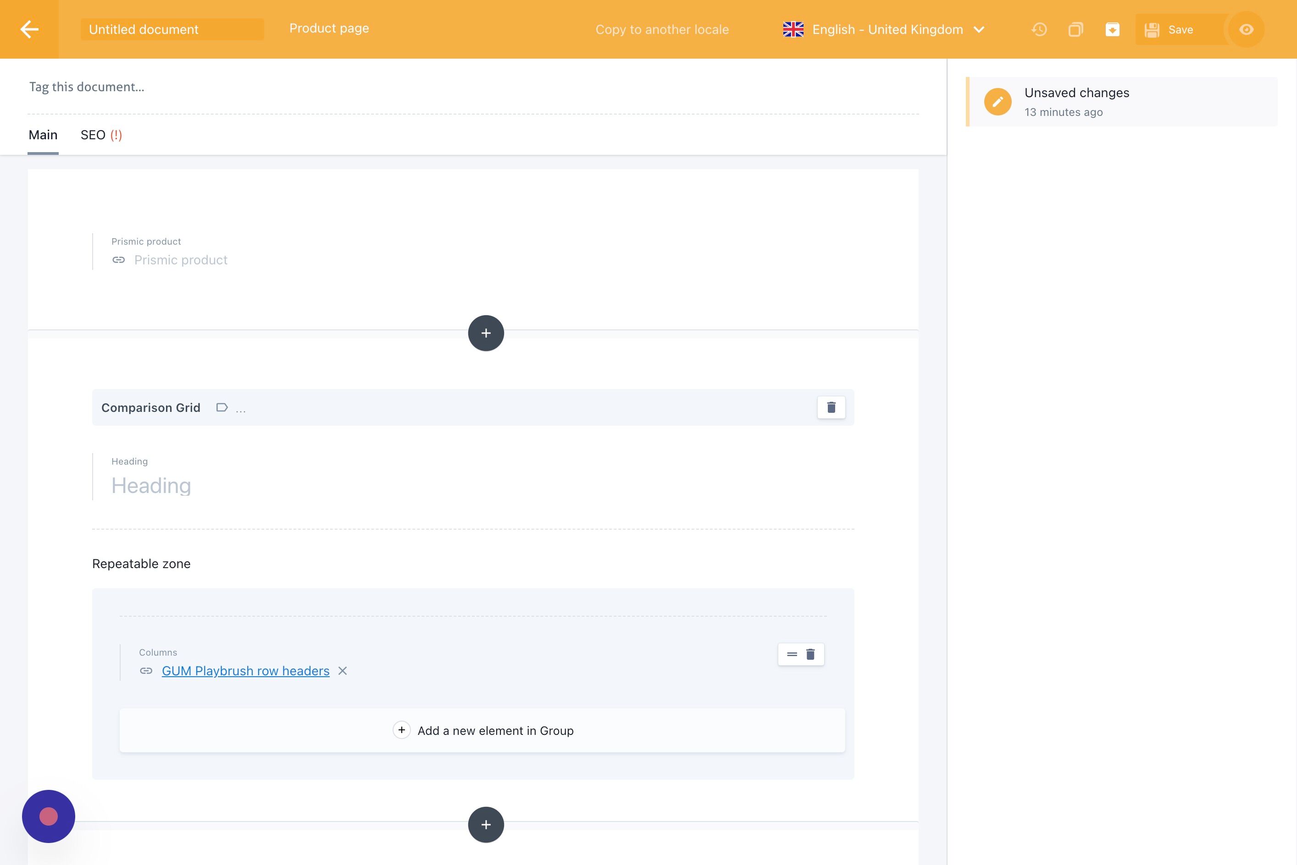Open the document history icon
The width and height of the screenshot is (1297, 865).
coord(1039,29)
